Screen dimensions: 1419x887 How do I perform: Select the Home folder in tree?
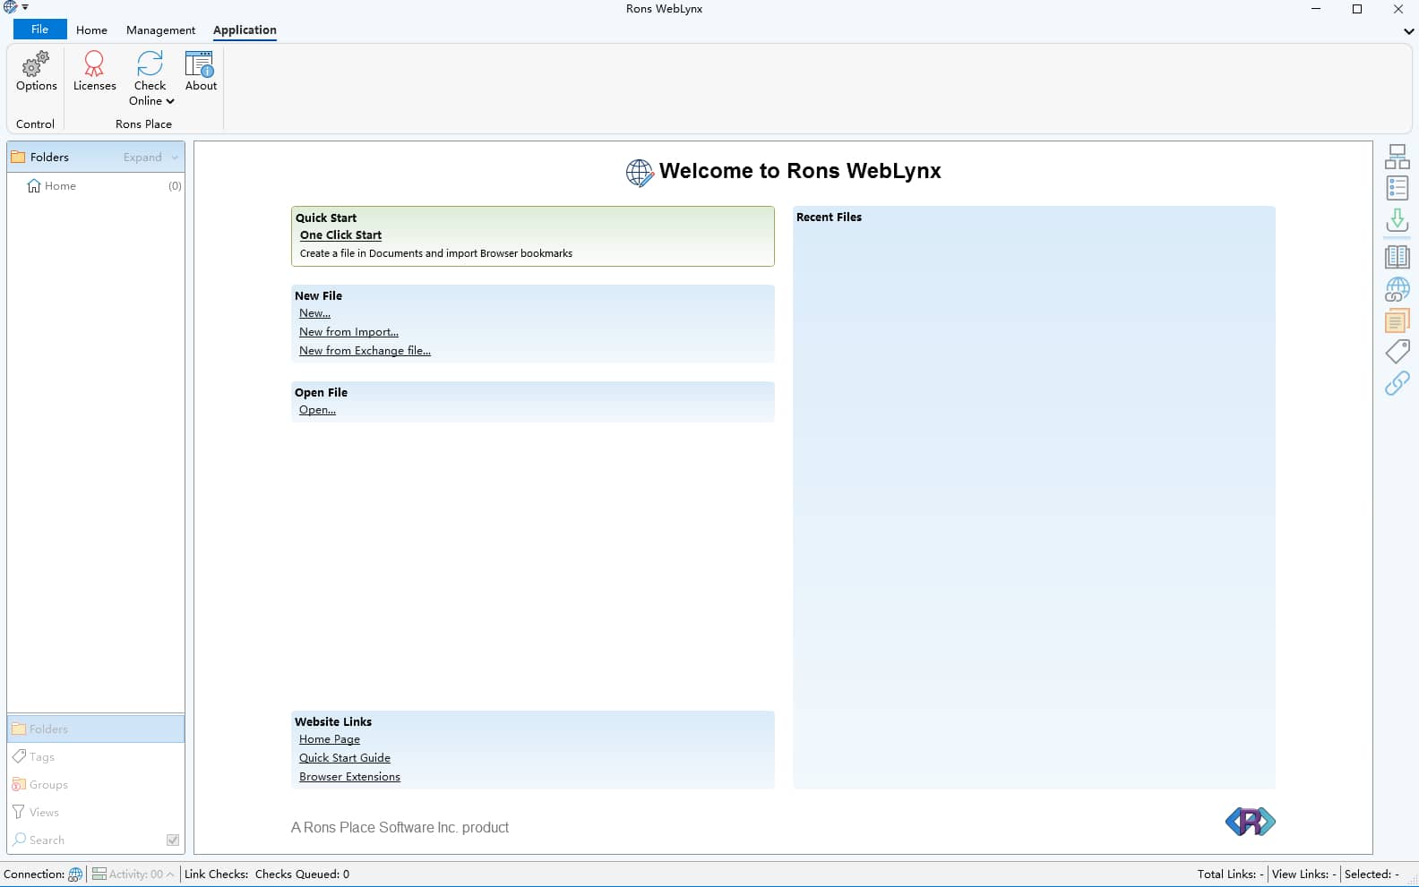click(x=96, y=185)
